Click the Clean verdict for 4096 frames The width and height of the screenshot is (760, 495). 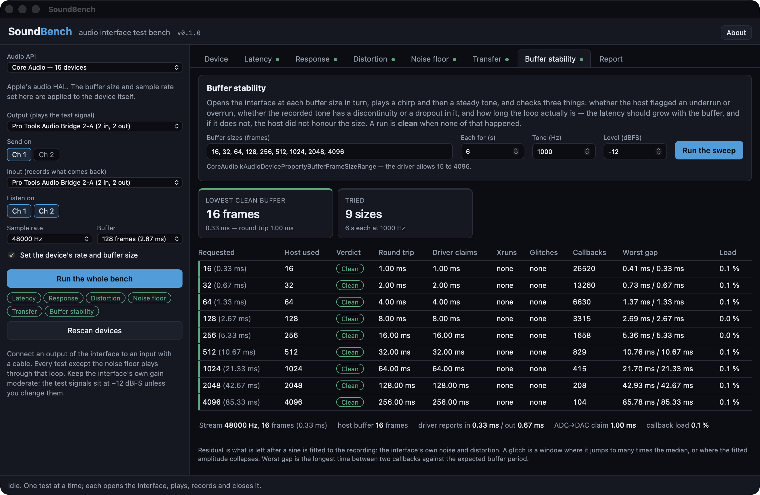click(350, 402)
